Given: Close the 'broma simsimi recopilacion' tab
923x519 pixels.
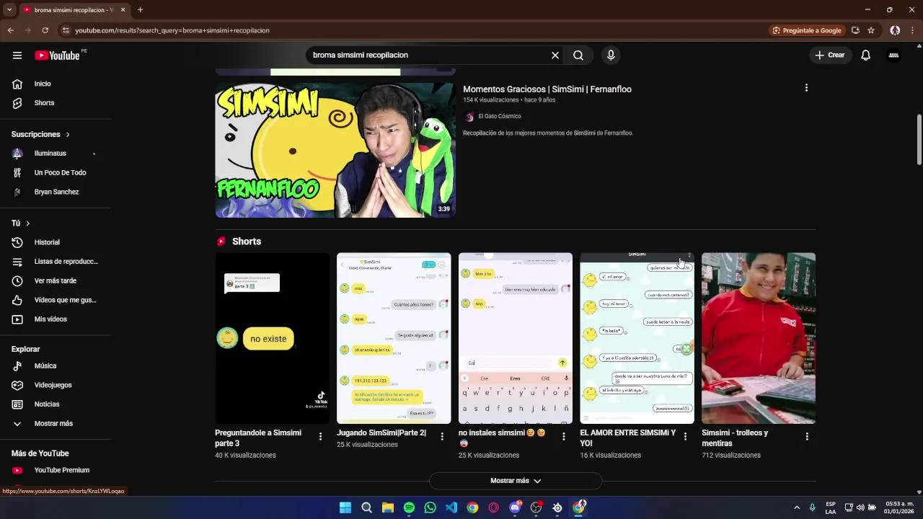Looking at the screenshot, I should point(123,10).
